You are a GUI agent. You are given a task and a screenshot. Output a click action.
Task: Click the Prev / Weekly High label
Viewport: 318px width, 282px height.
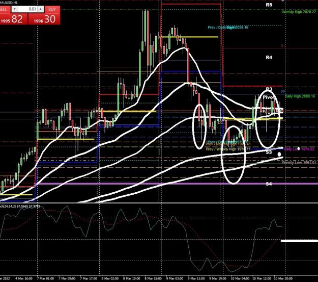tap(228, 149)
